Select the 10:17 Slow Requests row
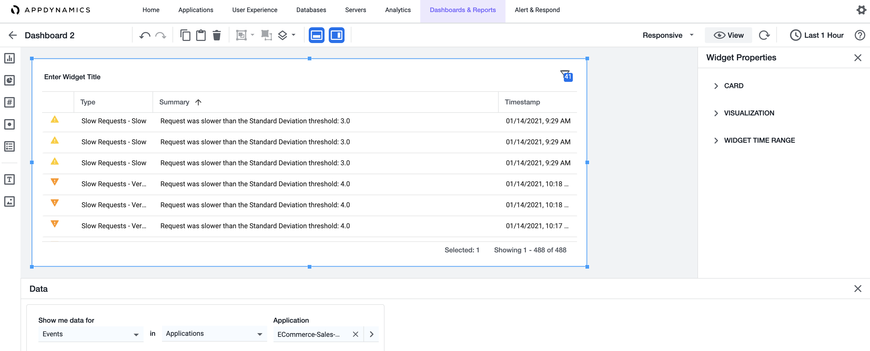Viewport: 870px width, 351px height. point(309,226)
